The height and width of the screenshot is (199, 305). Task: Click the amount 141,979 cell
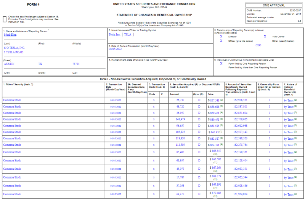[x=180, y=119]
